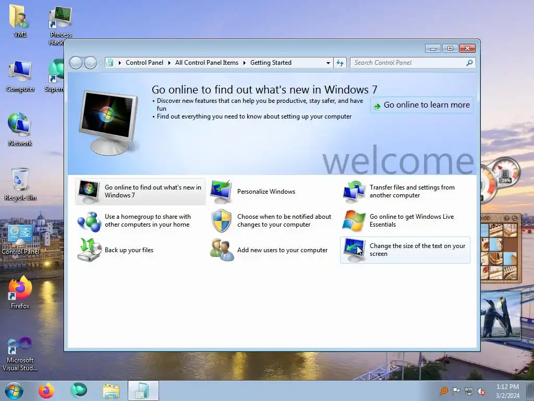Click the Action Center flag tray icon
Image resolution: width=534 pixels, height=401 pixels.
(x=456, y=391)
